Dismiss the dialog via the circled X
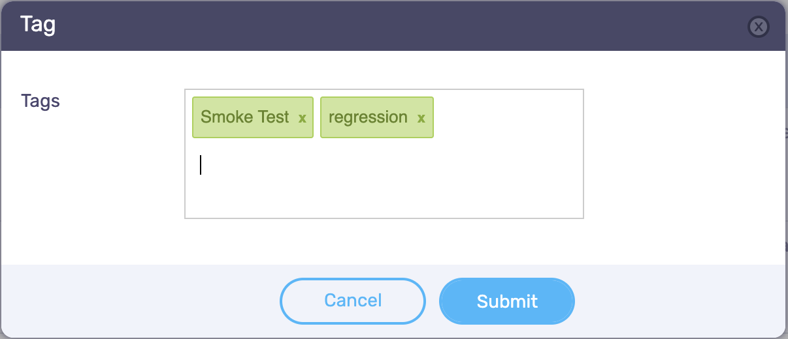This screenshot has width=788, height=339. coord(758,27)
